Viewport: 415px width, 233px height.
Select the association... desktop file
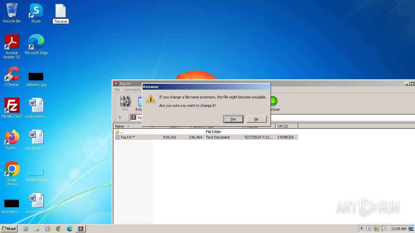[x=12, y=206]
